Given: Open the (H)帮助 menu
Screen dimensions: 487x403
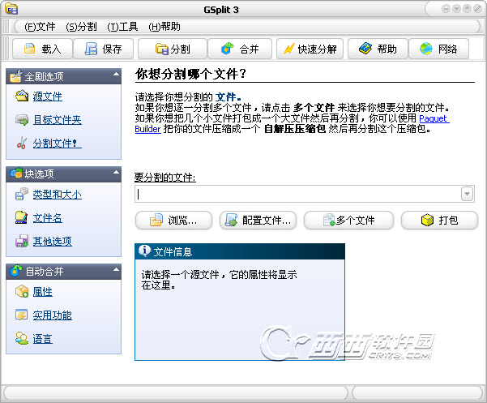Looking at the screenshot, I should point(164,27).
